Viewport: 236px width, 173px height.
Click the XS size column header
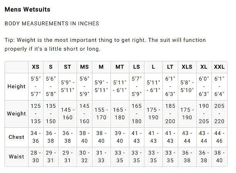point(36,67)
